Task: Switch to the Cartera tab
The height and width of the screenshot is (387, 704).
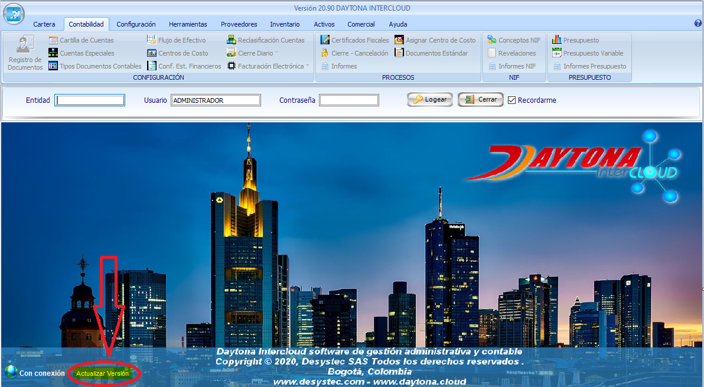Action: 44,24
